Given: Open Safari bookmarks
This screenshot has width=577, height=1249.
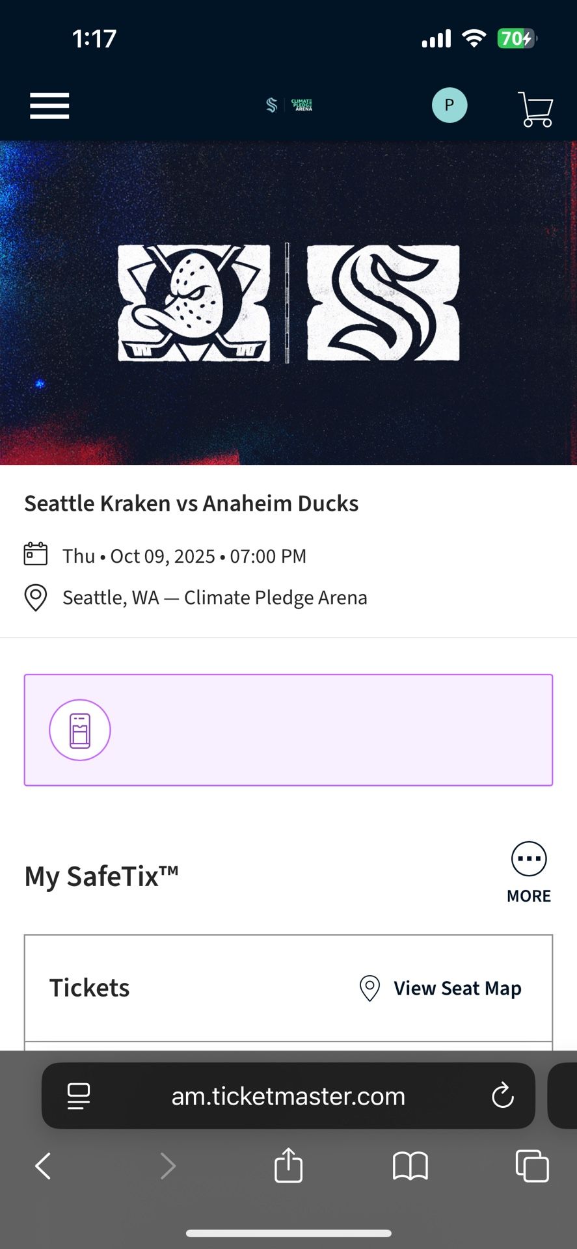Looking at the screenshot, I should pos(410,1166).
